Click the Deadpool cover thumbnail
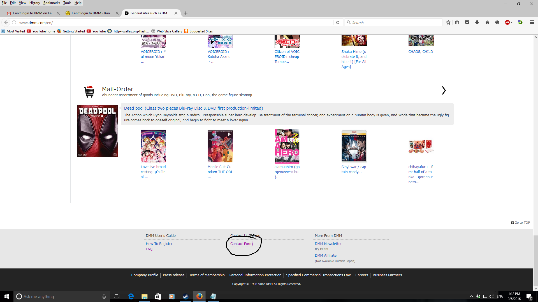Image resolution: width=538 pixels, height=302 pixels. (97, 131)
